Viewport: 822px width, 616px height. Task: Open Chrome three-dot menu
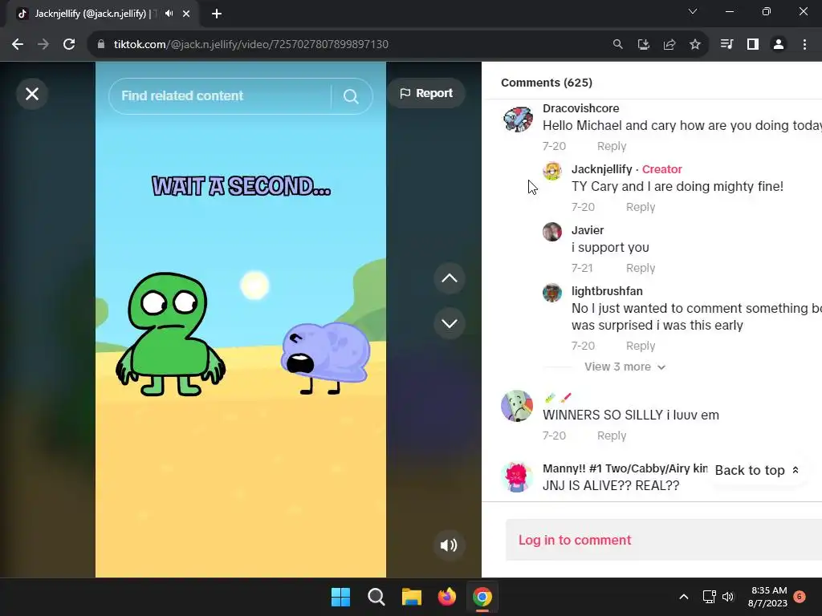(x=804, y=45)
